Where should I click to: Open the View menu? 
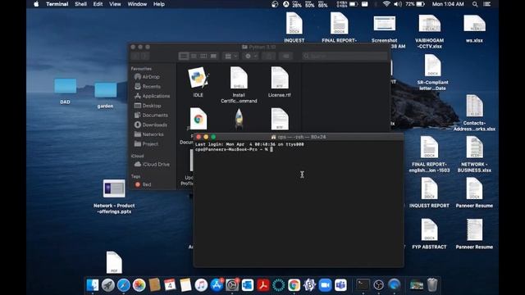(x=115, y=4)
